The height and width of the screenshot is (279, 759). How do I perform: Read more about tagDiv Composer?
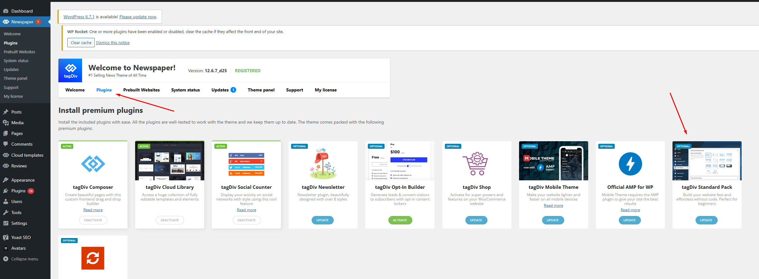pos(93,210)
